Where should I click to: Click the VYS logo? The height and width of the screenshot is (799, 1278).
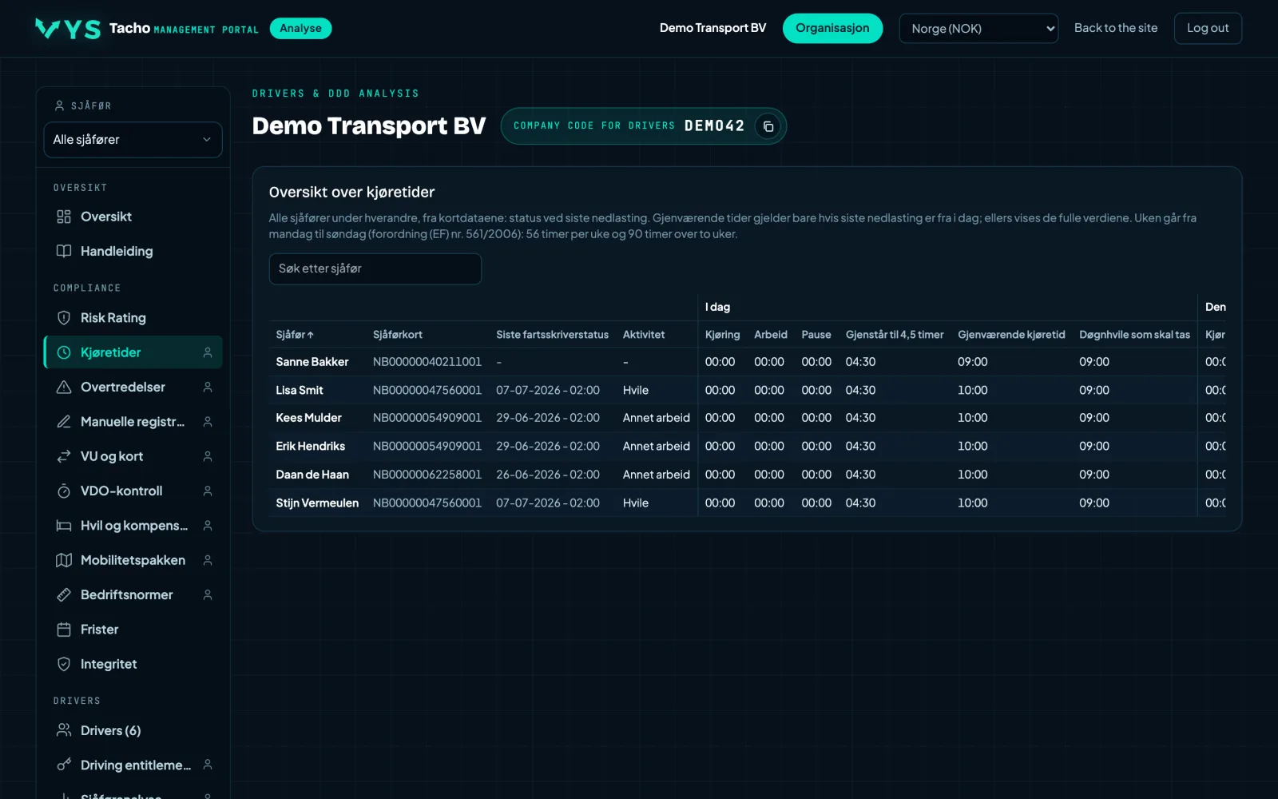(x=68, y=29)
